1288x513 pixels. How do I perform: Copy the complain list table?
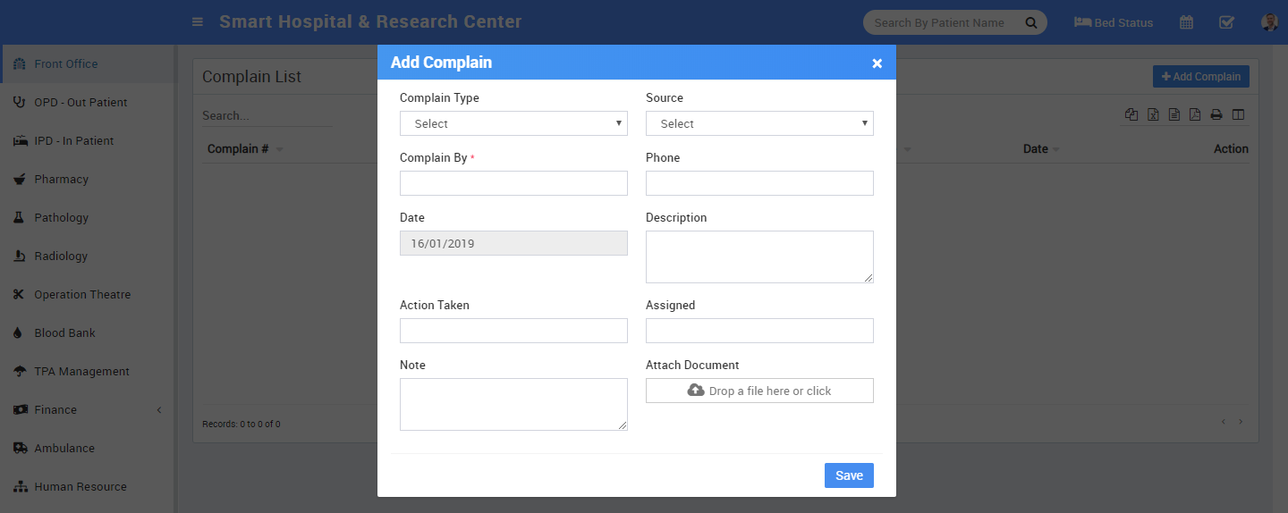(1131, 114)
